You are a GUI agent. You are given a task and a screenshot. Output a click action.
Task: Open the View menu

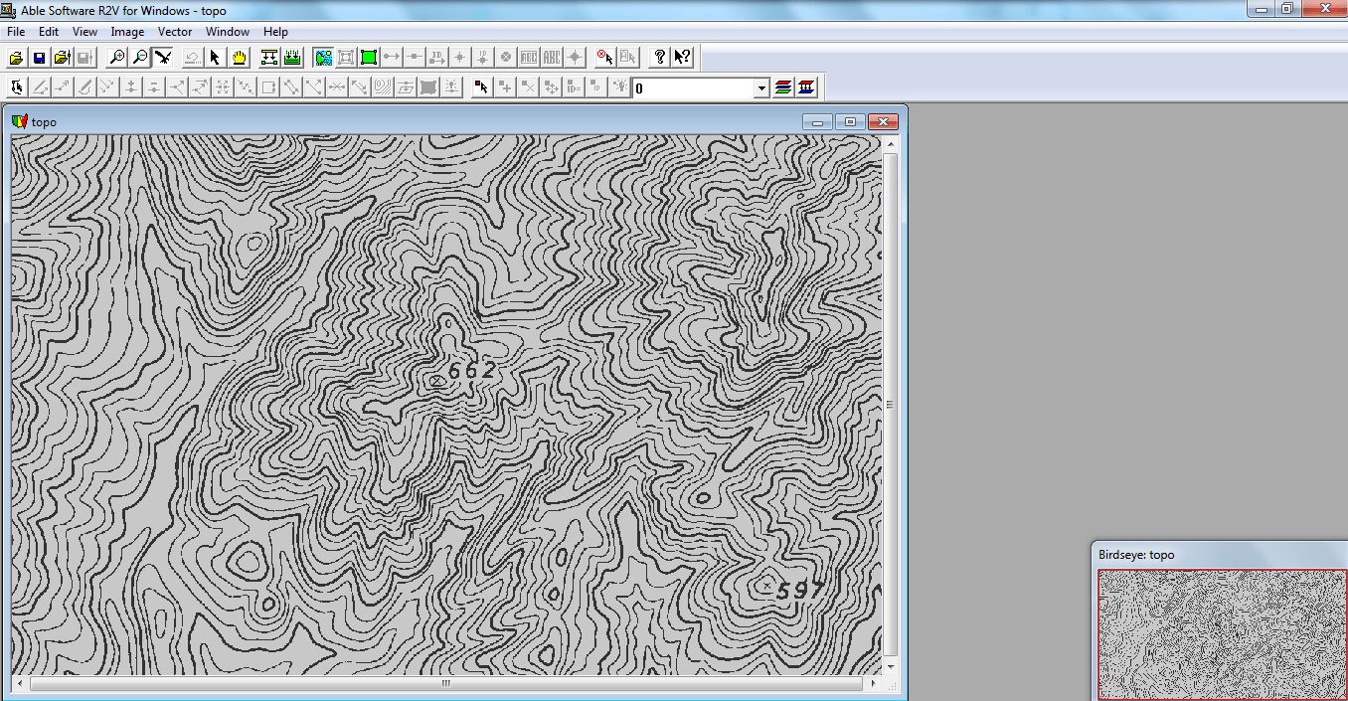click(x=84, y=32)
